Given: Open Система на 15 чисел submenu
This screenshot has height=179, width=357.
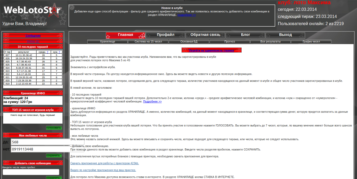Looking at the screenshot, I should click(x=148, y=42).
